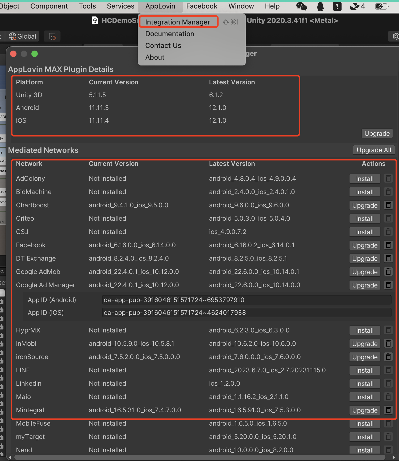Delete ironSource adapter trash icon
The image size is (399, 461).
[x=388, y=357]
